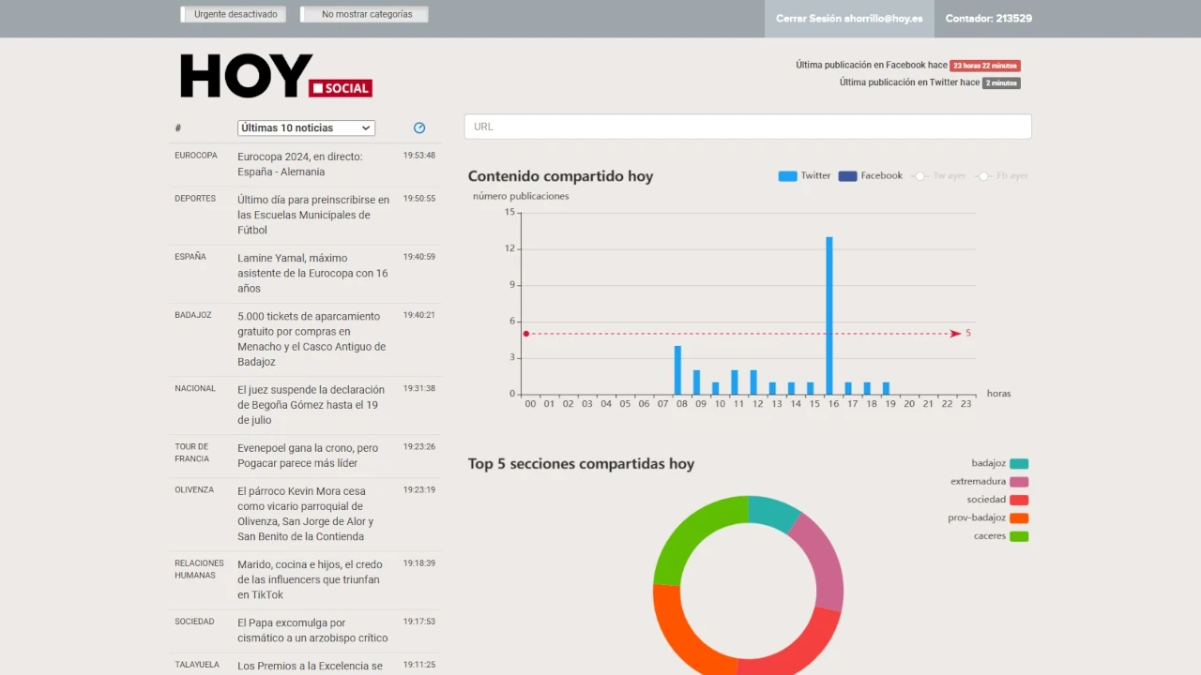Toggle sociedad section in pie legend
Screen dimensions: 1201x675
click(x=997, y=500)
